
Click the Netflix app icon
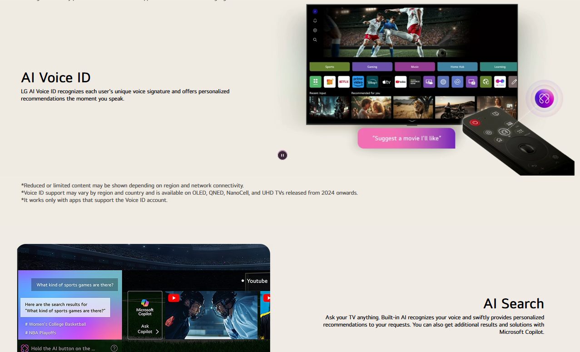pyautogui.click(x=344, y=82)
